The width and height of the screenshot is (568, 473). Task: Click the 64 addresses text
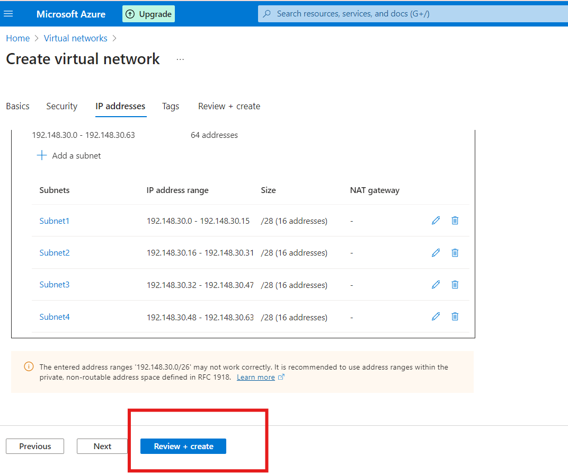[215, 135]
